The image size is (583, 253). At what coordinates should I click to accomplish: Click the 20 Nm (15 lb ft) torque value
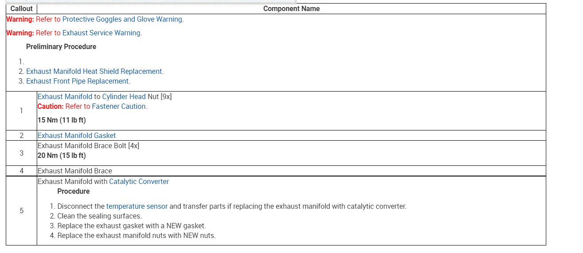coord(62,156)
